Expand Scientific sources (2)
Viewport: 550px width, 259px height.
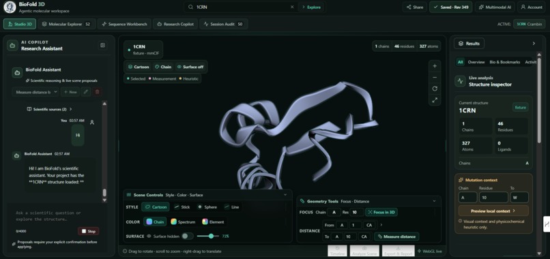click(x=49, y=109)
